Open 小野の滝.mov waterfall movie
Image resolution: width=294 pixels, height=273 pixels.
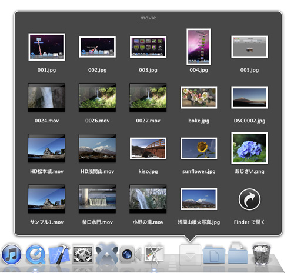click(148, 199)
